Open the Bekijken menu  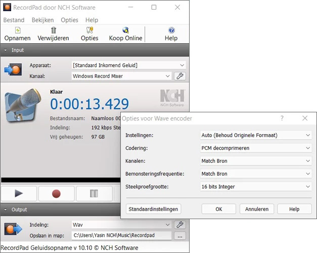point(42,20)
